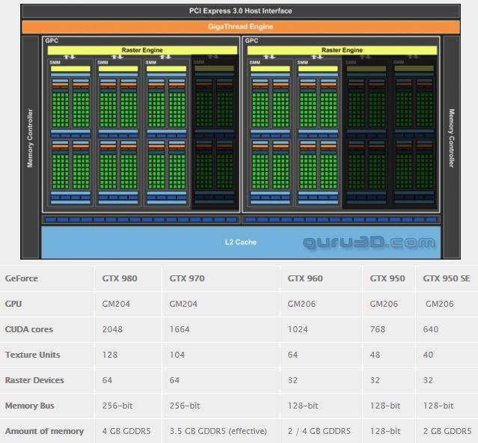Click the left Memory Controller block
Screen dimensions: 478x443
30,147
